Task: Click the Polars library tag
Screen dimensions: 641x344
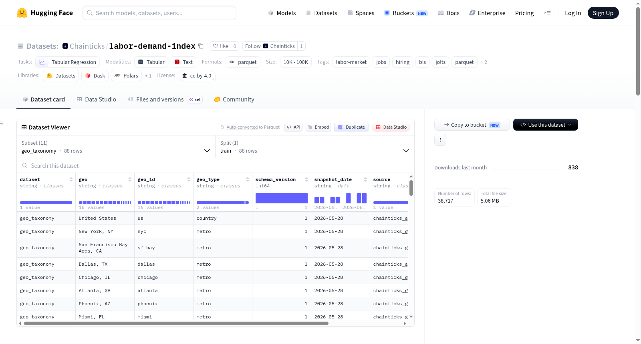Action: pos(126,76)
